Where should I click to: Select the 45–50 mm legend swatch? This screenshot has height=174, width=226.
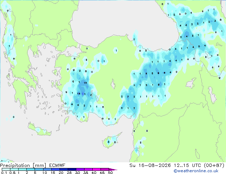(x=105, y=169)
